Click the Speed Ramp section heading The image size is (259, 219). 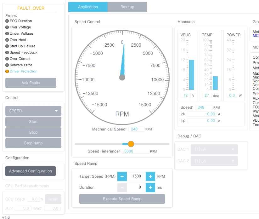coord(86,164)
